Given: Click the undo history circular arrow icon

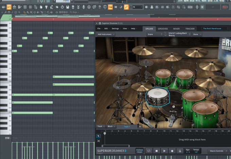Looking at the screenshot, I should (x=62, y=7).
